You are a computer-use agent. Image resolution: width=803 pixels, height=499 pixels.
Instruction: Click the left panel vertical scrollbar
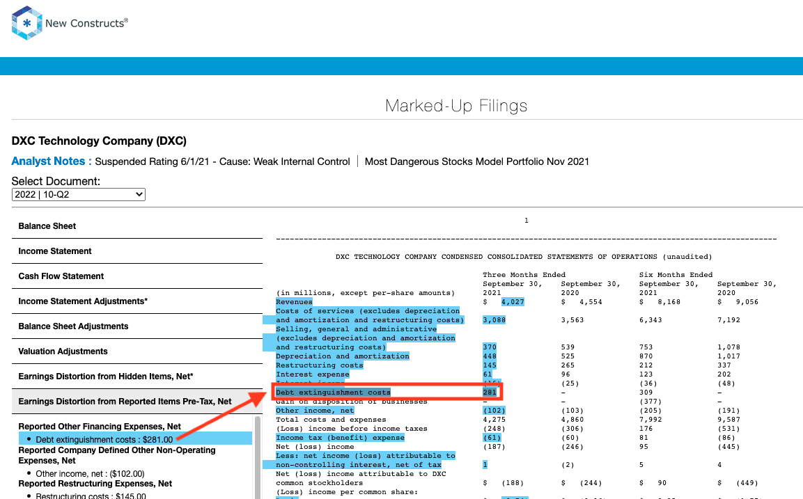pos(258,457)
